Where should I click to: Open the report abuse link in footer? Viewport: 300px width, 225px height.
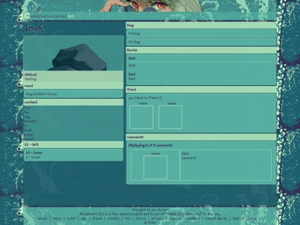coord(216,218)
